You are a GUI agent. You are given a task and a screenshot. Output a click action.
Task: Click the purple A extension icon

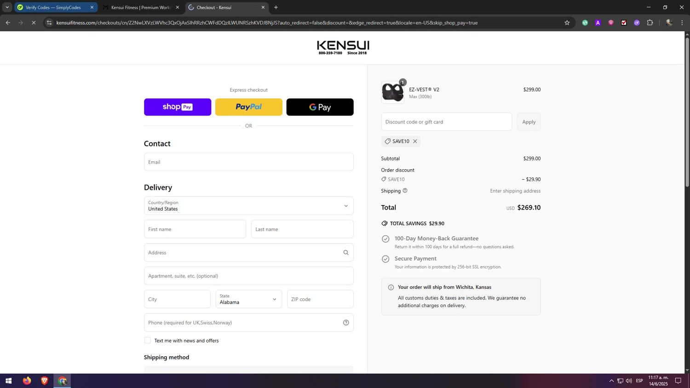(x=598, y=23)
